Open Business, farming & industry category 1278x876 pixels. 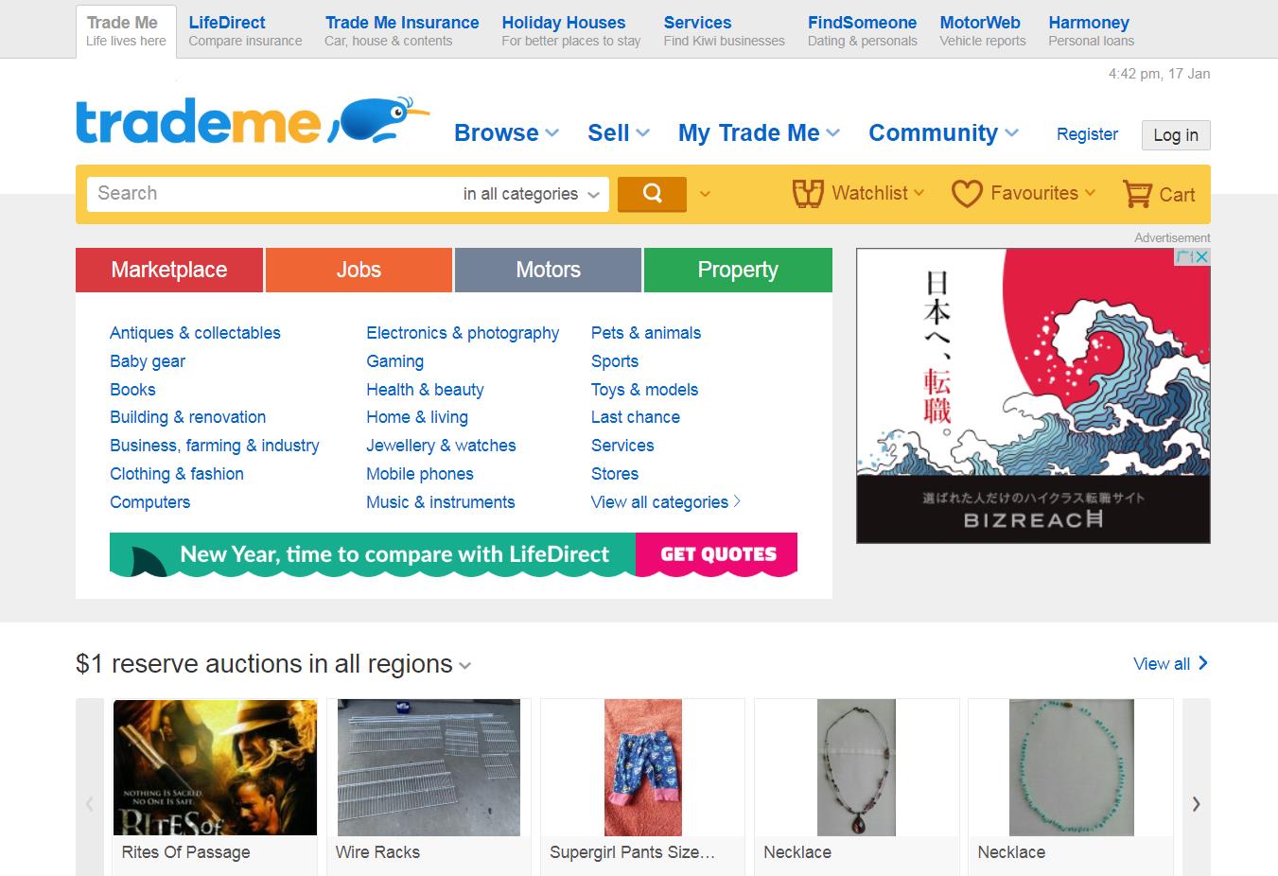215,446
